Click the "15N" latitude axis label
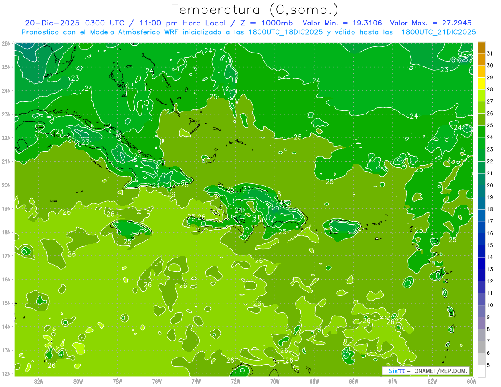Image resolution: width=501 pixels, height=387 pixels. 6,303
